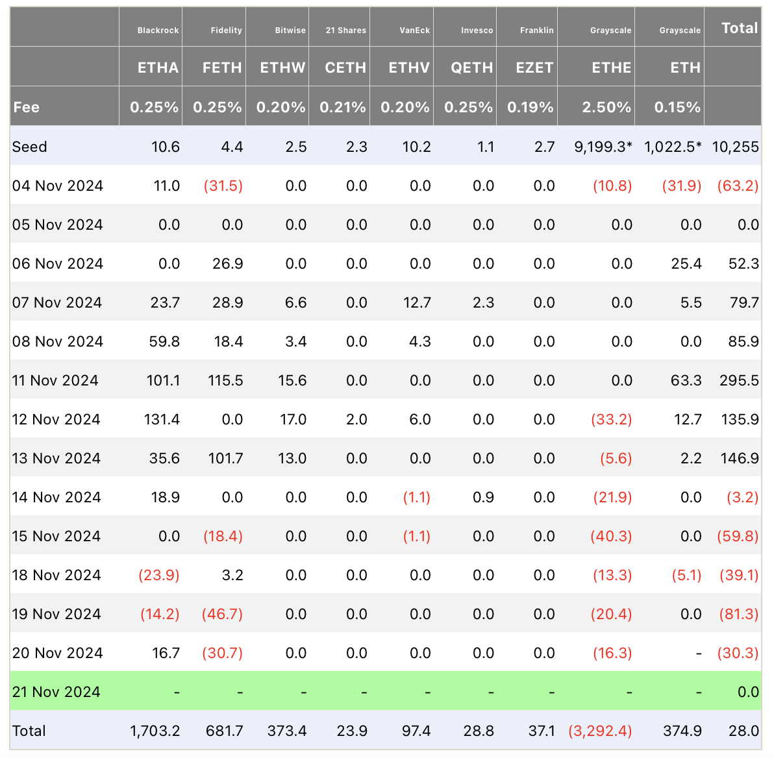The image size is (774, 758).
Task: Click the 14 Nov 2024 date
Action: pyautogui.click(x=56, y=497)
